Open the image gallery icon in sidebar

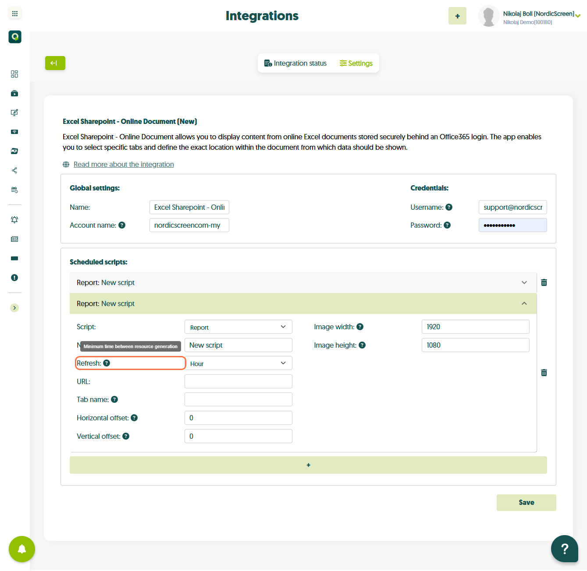14,151
